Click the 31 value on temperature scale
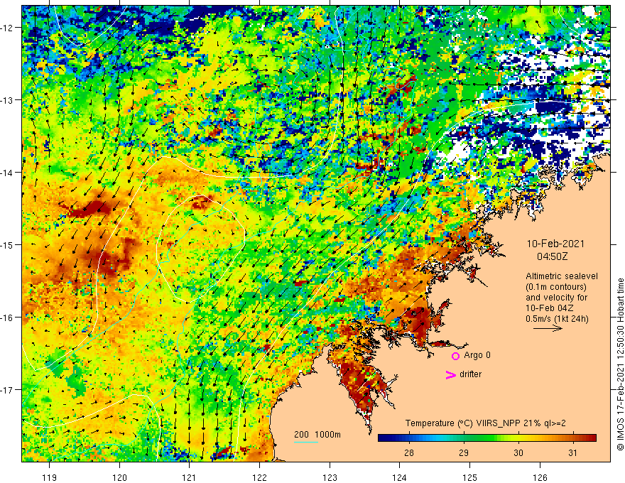Image resolution: width=625 pixels, height=483 pixels. click(572, 452)
